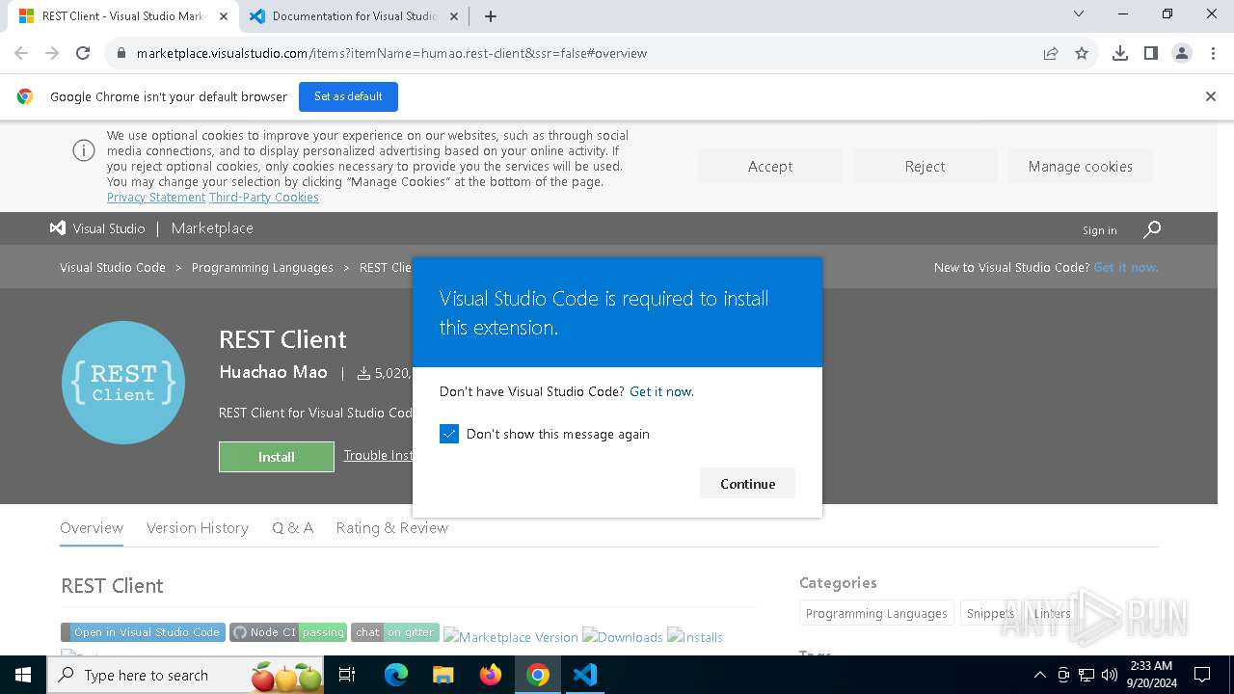Open the notification center icon
Viewport: 1234px width, 694px height.
point(1202,675)
